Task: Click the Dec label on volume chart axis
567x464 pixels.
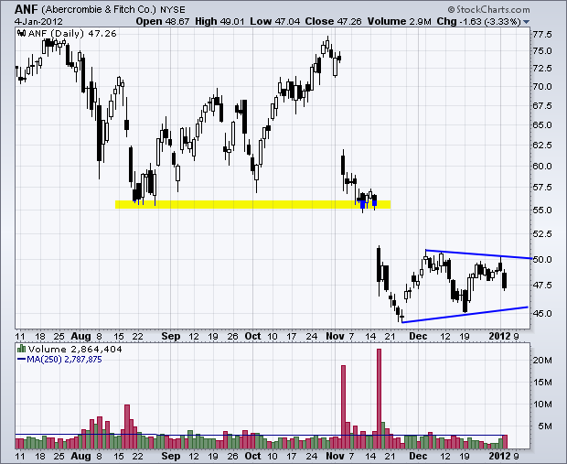Action: (x=418, y=456)
